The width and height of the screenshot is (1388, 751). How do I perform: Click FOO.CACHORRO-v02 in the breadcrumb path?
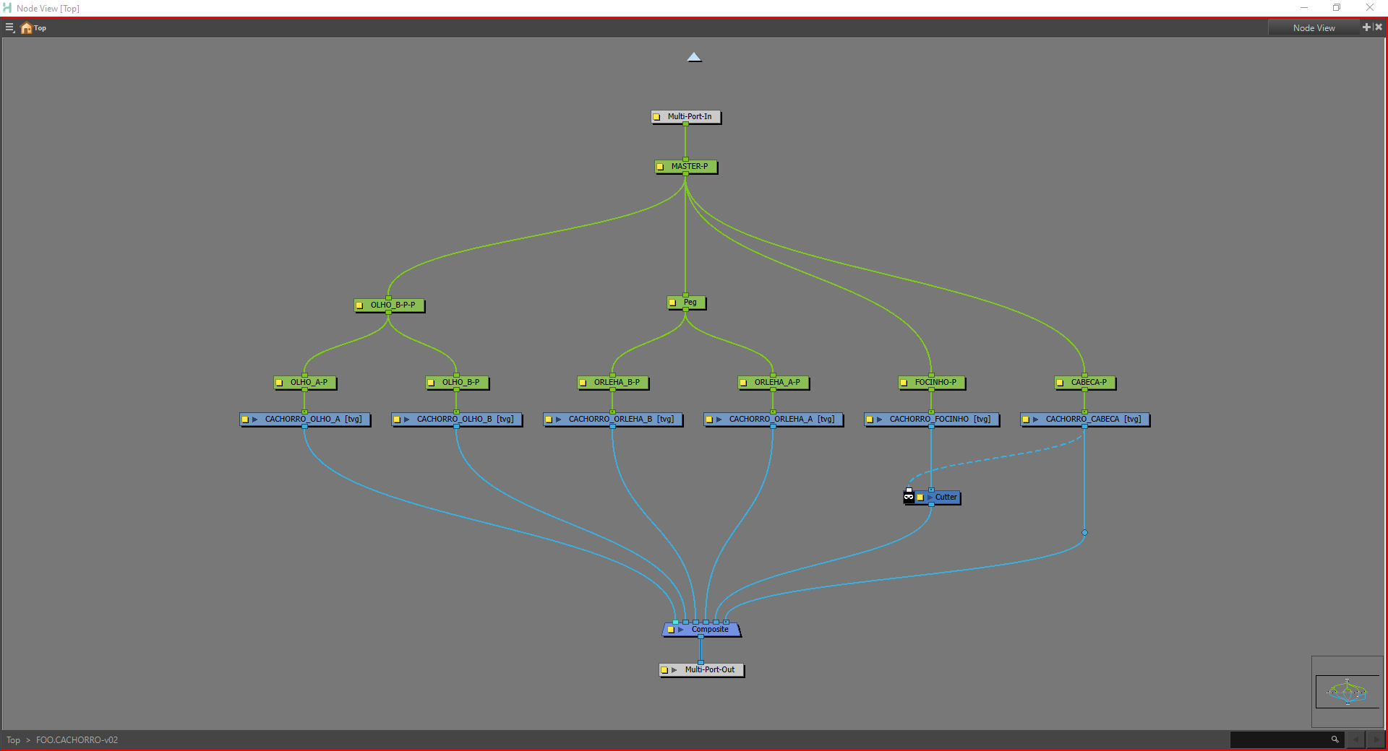[77, 740]
